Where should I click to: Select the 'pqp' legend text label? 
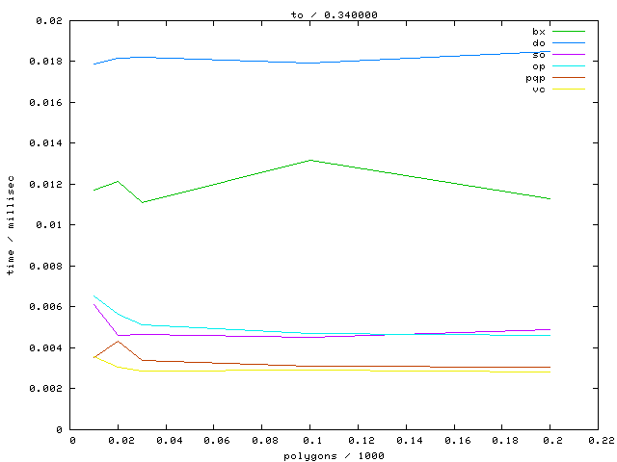tap(535, 78)
